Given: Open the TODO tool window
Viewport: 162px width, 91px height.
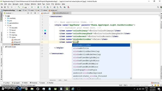Looking at the screenshot, I should [x=25, y=83].
